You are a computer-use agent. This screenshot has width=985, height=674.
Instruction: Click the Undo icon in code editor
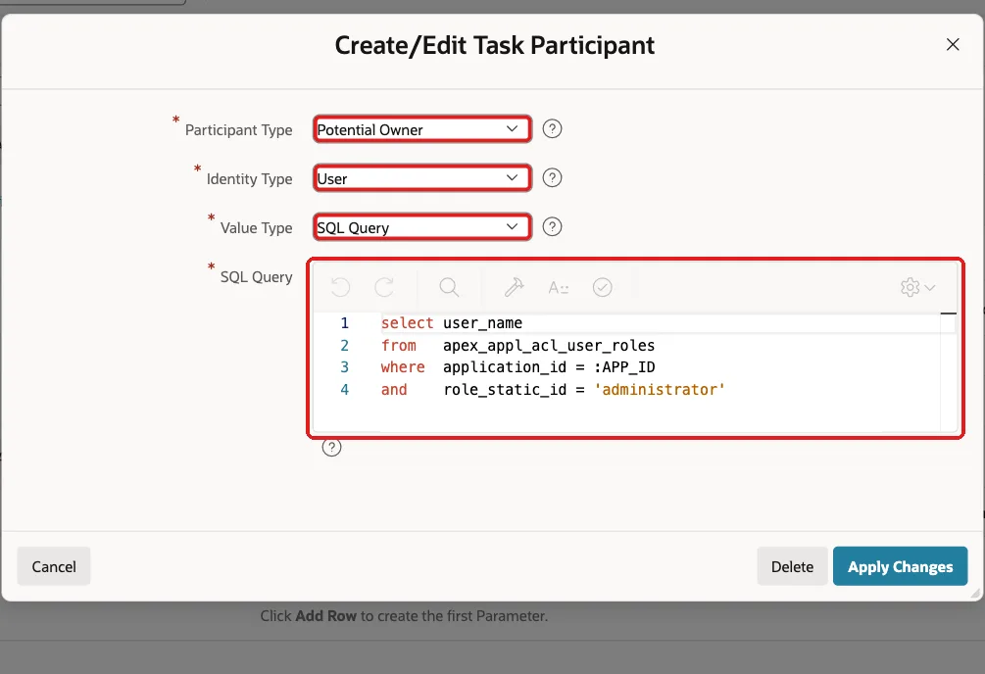340,288
